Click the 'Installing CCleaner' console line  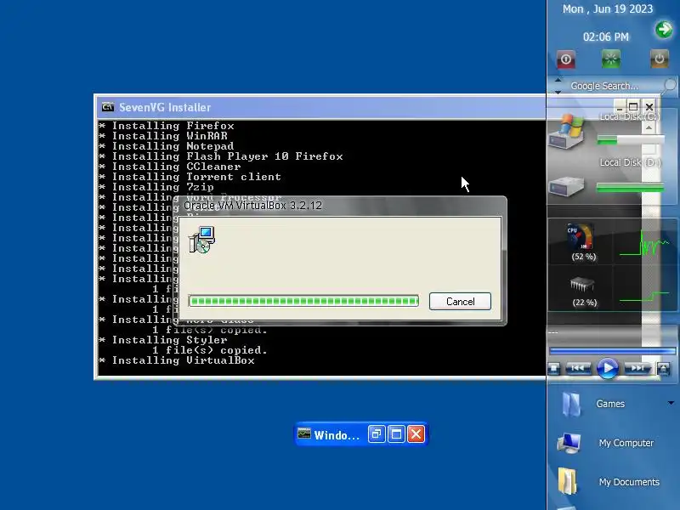click(170, 167)
